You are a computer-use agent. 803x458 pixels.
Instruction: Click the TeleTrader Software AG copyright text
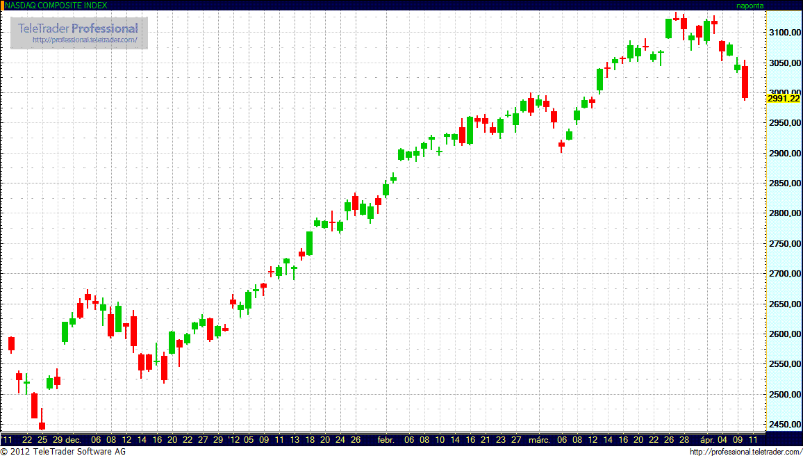coord(63,452)
